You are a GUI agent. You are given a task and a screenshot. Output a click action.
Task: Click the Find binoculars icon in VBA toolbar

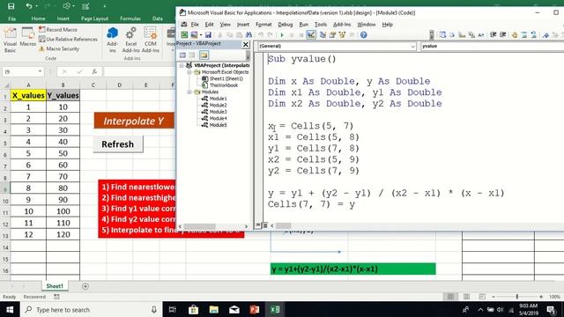[x=249, y=35]
